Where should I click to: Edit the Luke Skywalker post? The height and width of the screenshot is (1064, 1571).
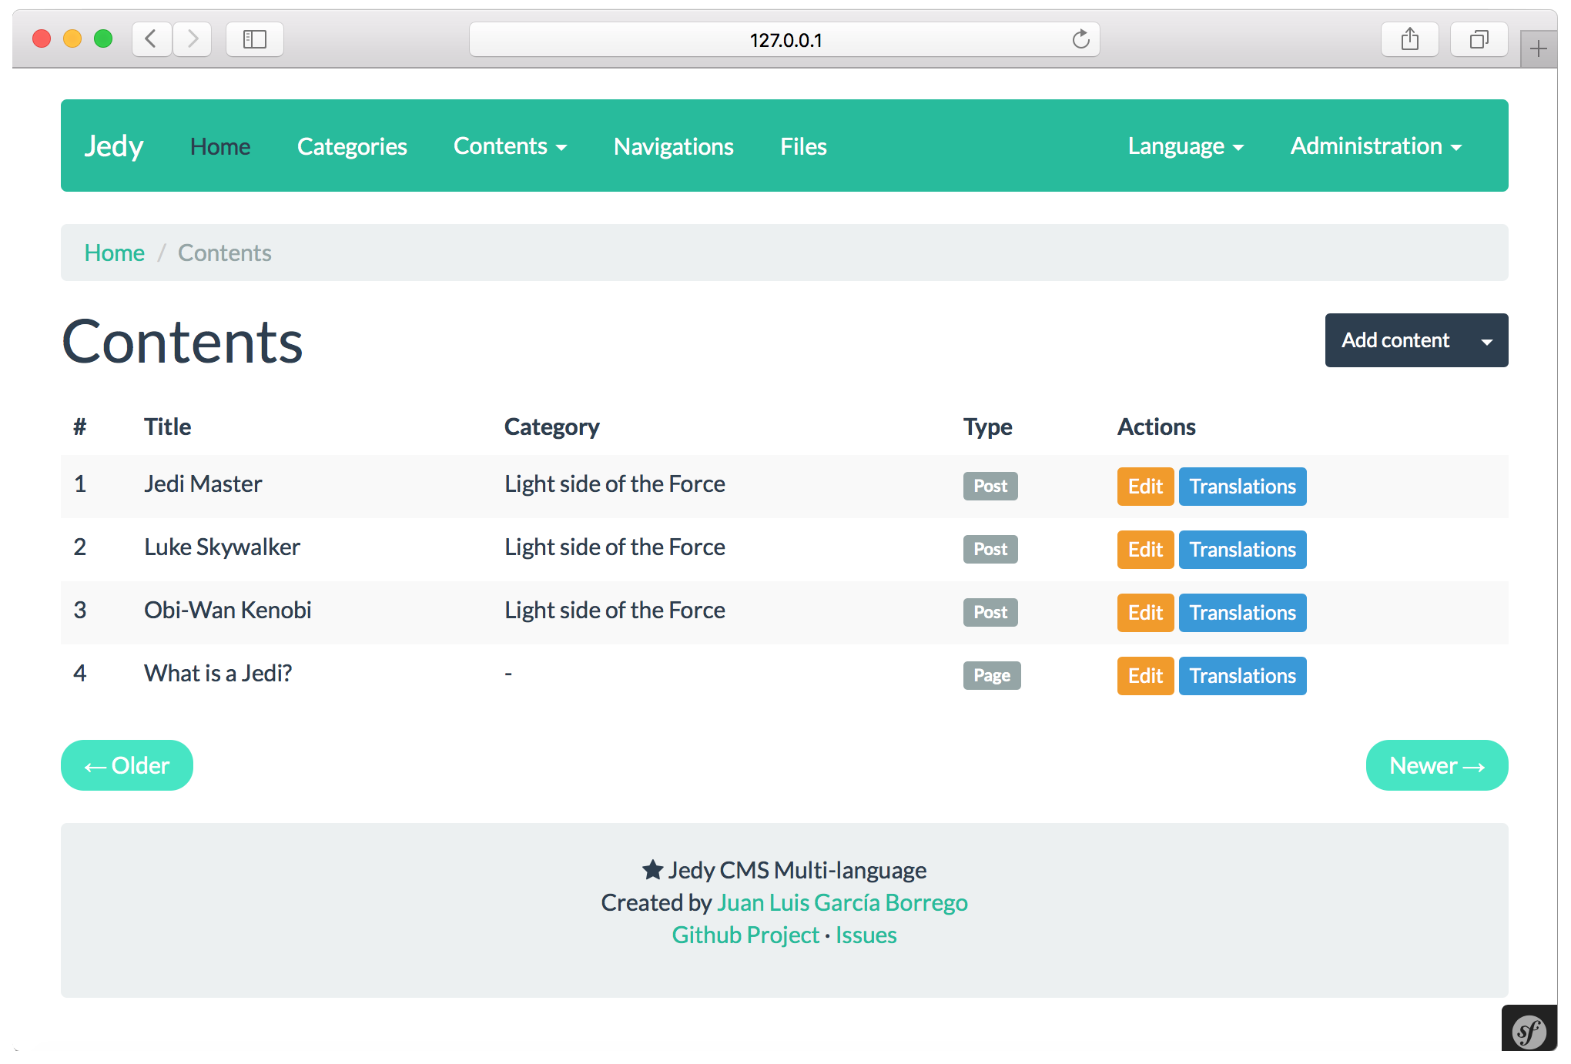click(1144, 550)
